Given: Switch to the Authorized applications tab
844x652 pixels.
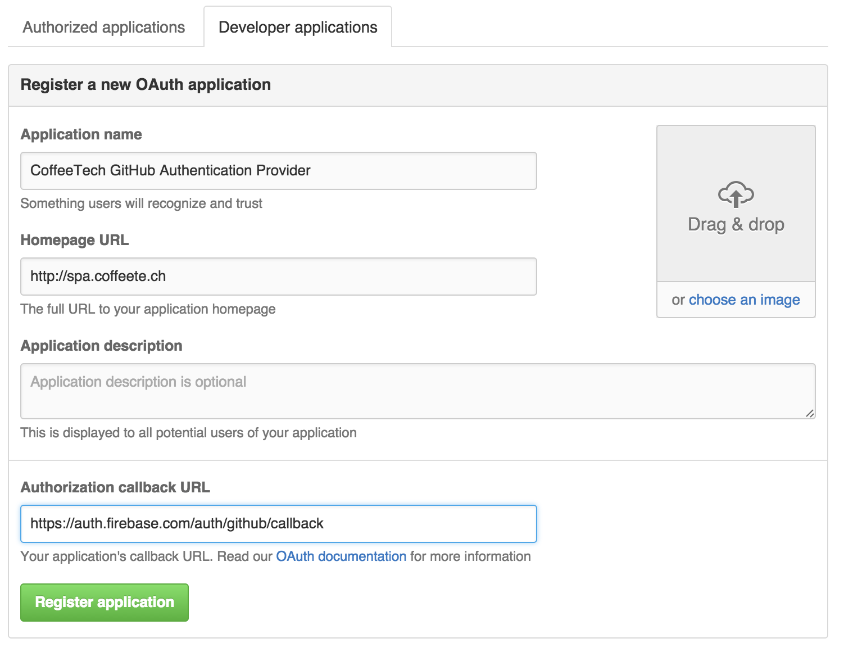Looking at the screenshot, I should [104, 28].
